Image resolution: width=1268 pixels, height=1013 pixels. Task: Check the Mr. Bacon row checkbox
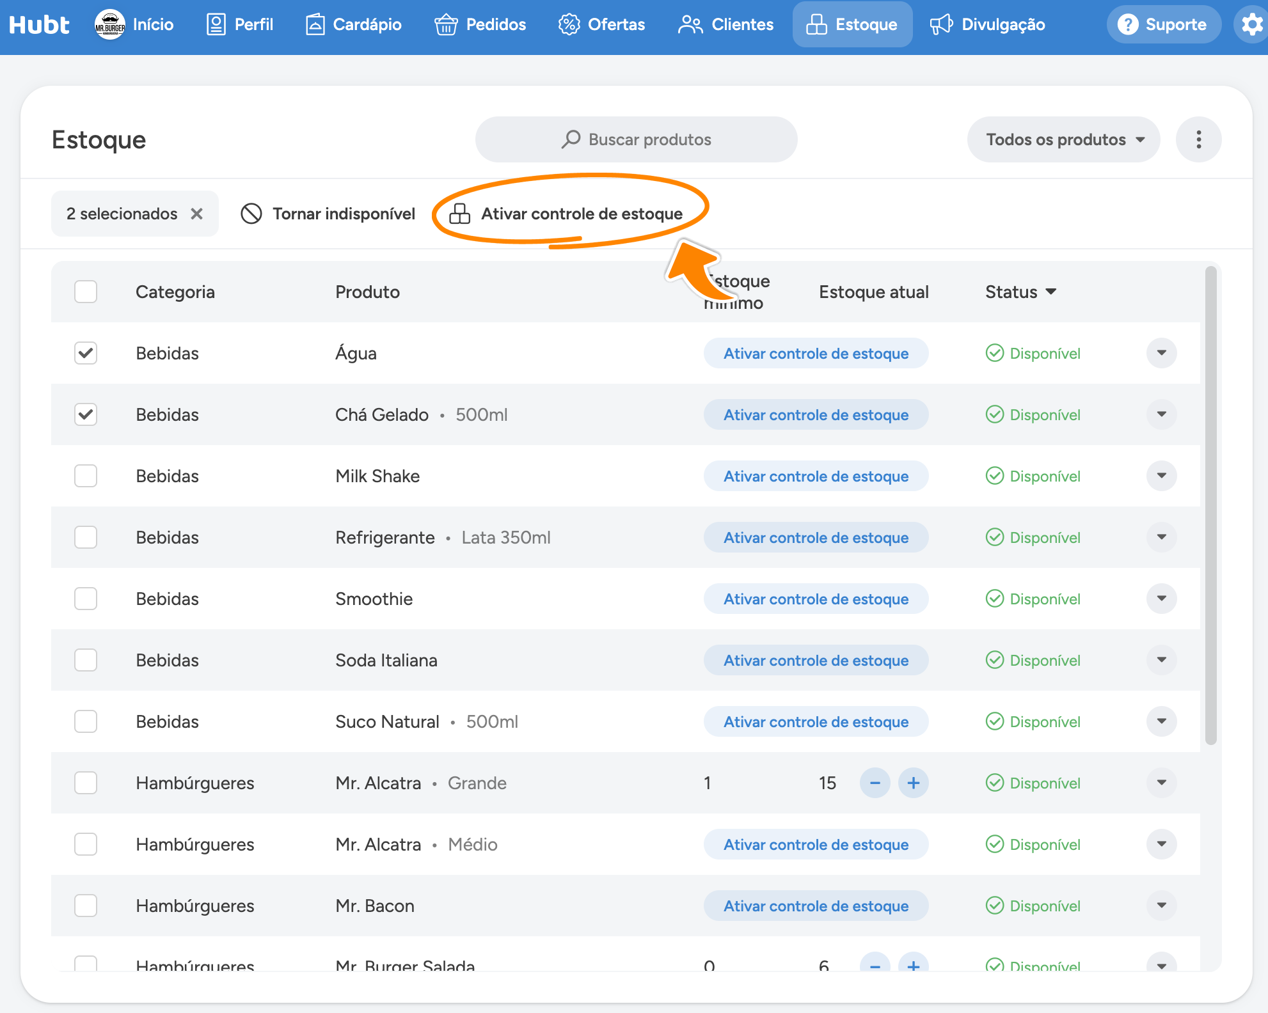pyautogui.click(x=86, y=906)
